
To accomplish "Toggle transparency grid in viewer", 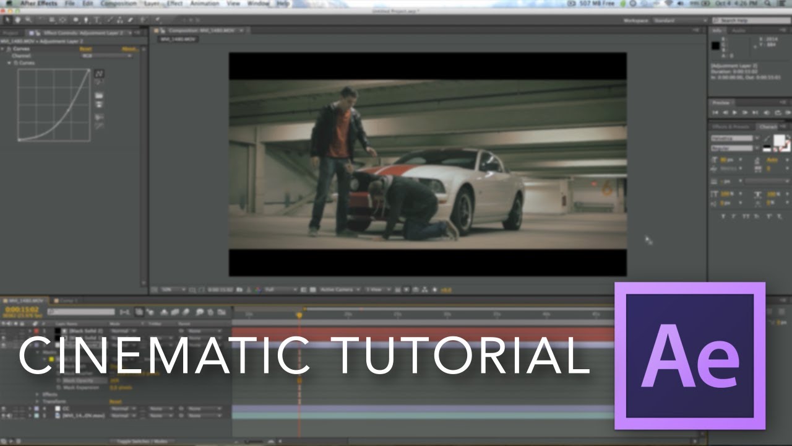I will point(312,290).
